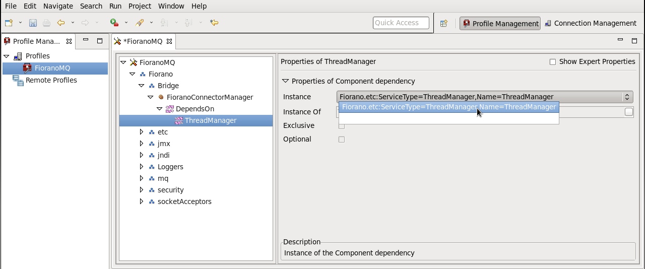Click the Quick Access search field
The width and height of the screenshot is (645, 269).
click(x=401, y=23)
